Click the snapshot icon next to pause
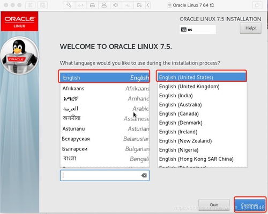 point(42,5)
